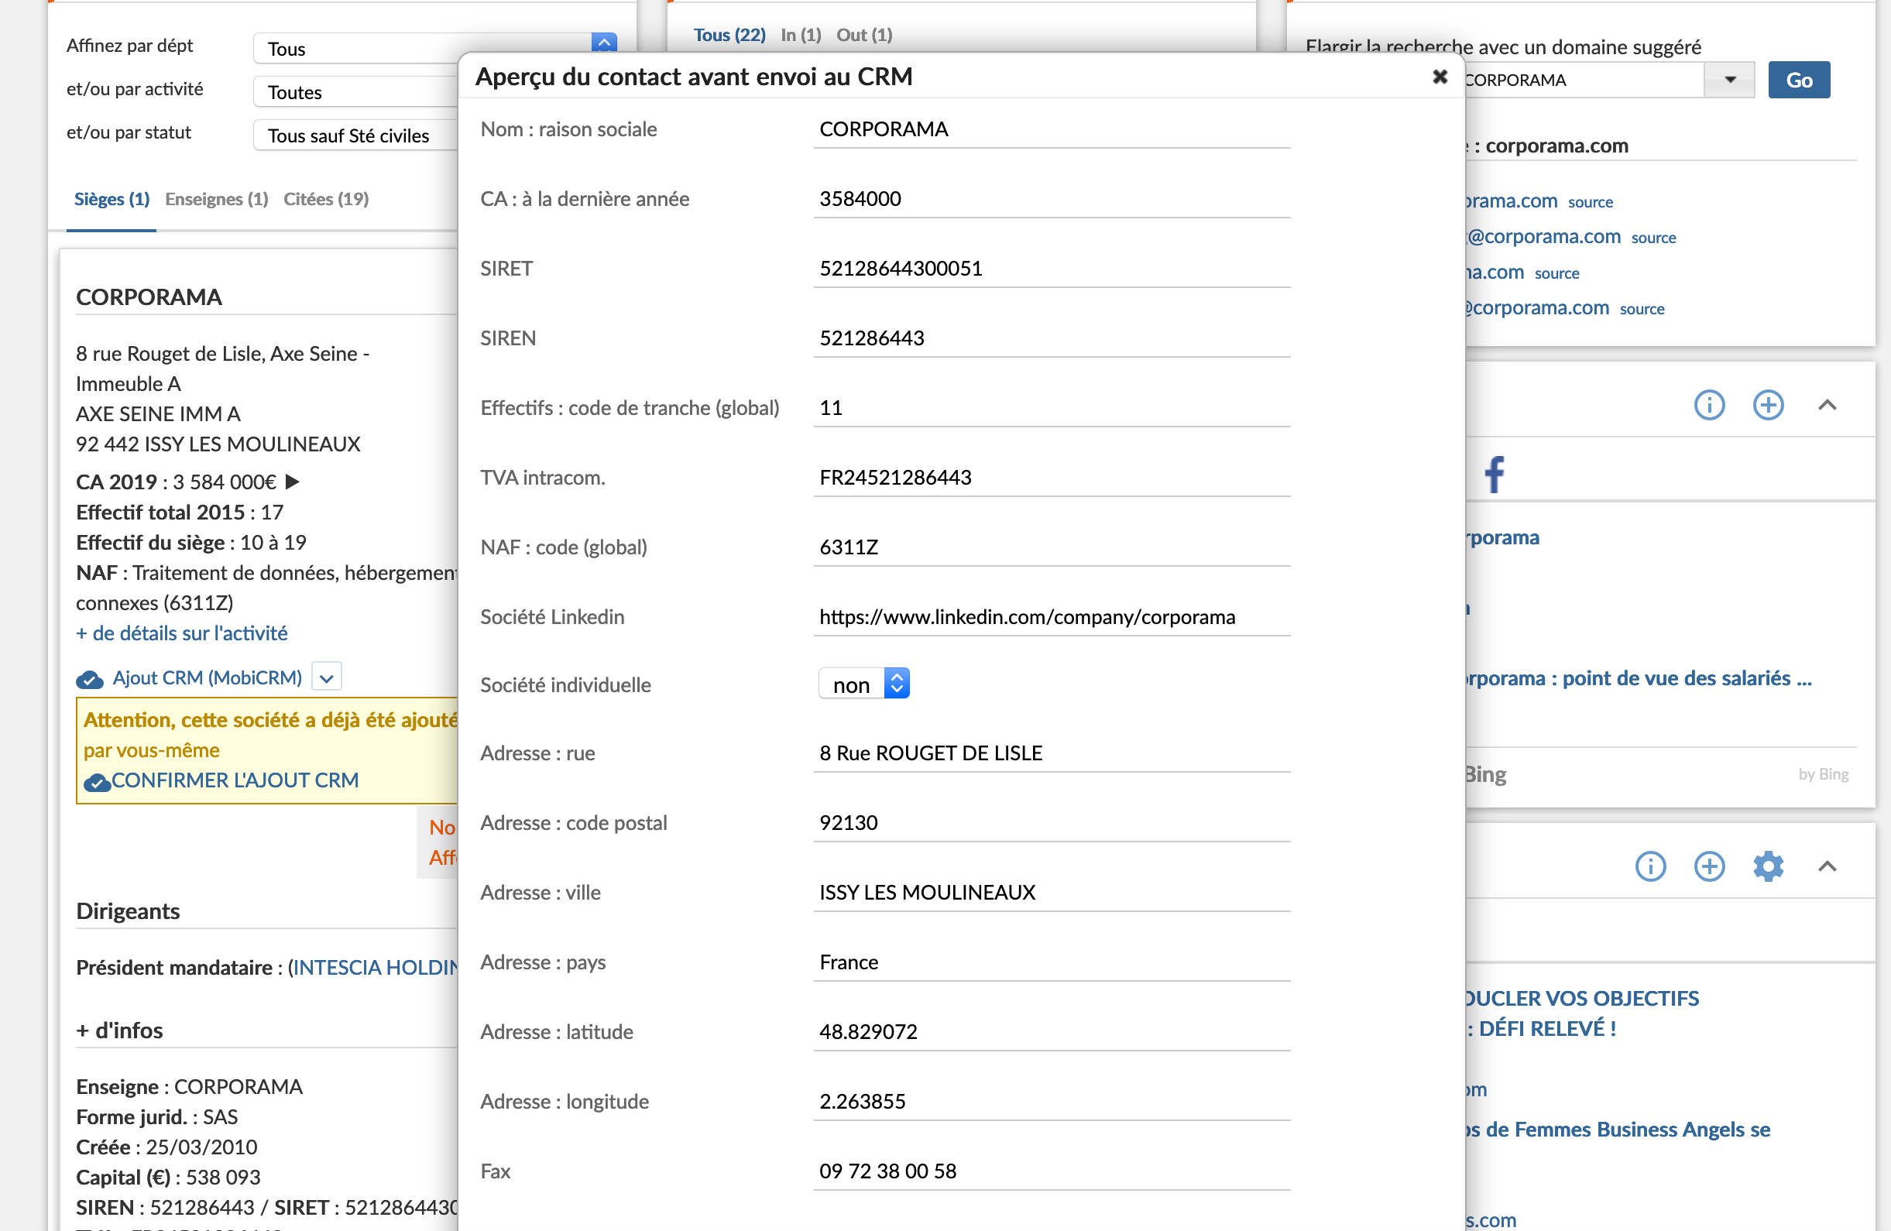Open the Société individuelle 'non' dropdown
1891x1231 pixels.
(x=863, y=684)
